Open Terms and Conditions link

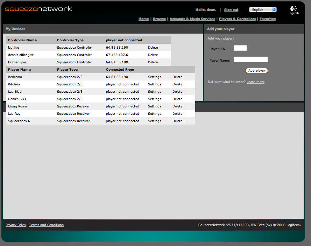click(x=46, y=225)
